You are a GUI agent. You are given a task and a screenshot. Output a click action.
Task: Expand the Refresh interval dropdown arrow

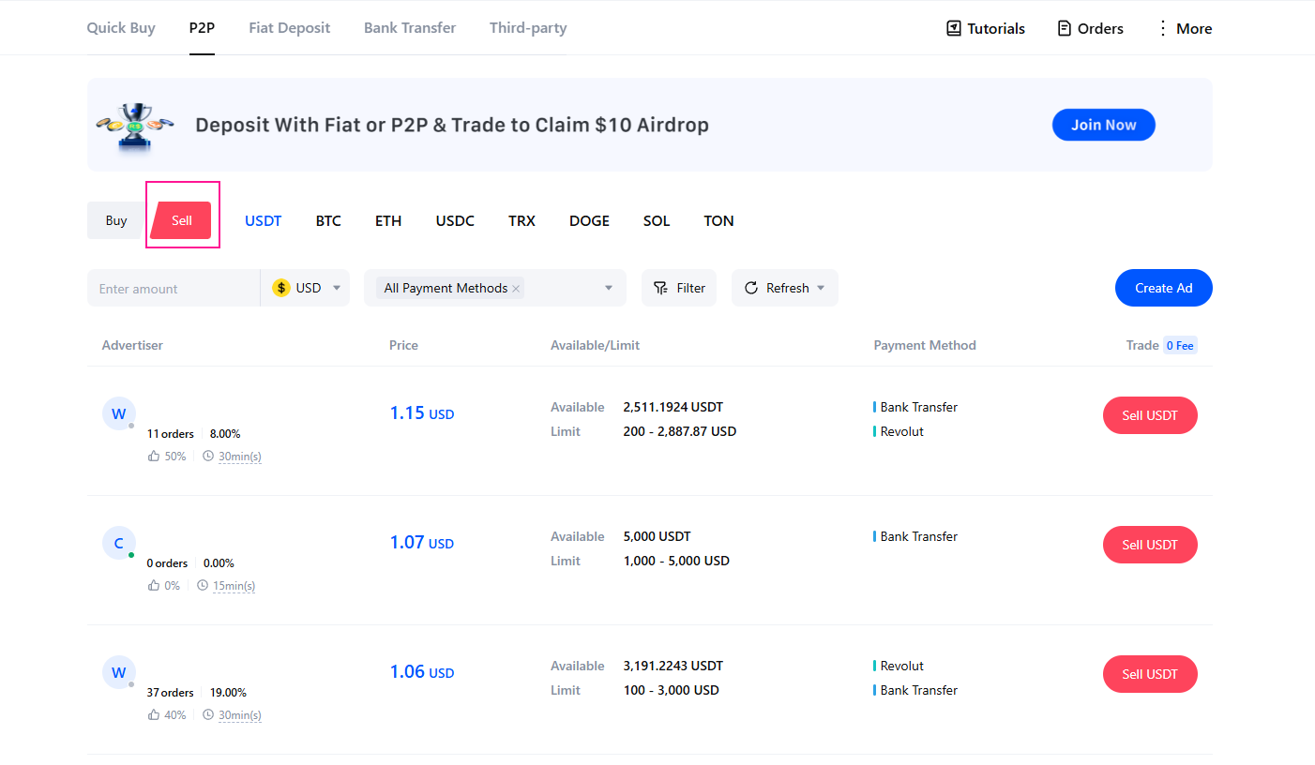pos(822,288)
